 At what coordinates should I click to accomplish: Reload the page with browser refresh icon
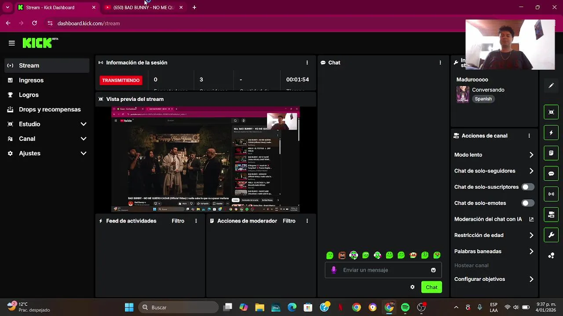(34, 23)
